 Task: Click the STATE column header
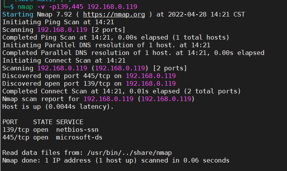(x=43, y=122)
